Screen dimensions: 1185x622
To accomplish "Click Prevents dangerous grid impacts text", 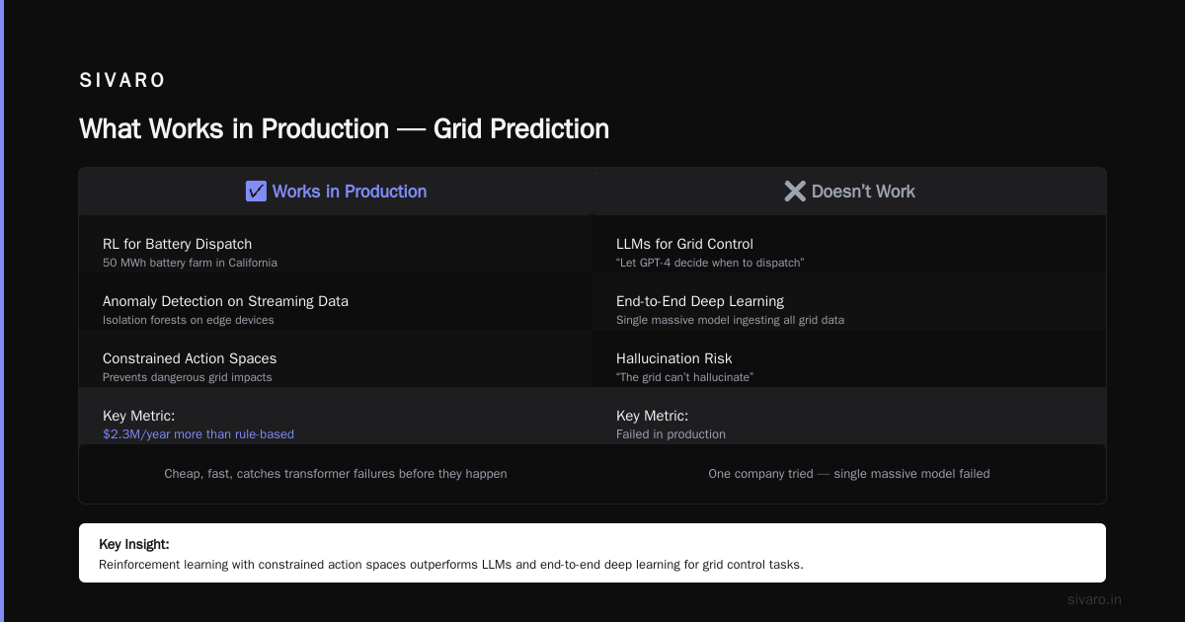I will (x=187, y=377).
